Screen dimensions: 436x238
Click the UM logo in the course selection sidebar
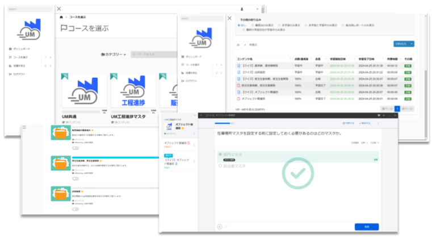29,29
